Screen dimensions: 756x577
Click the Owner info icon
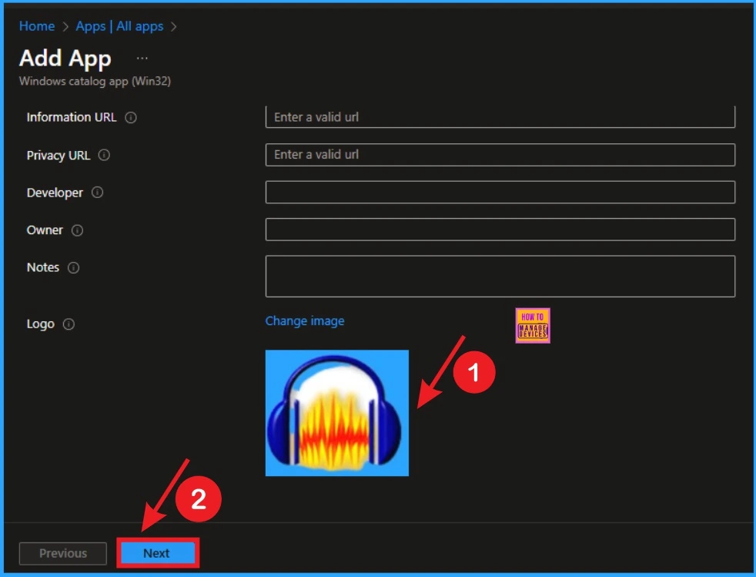[77, 230]
